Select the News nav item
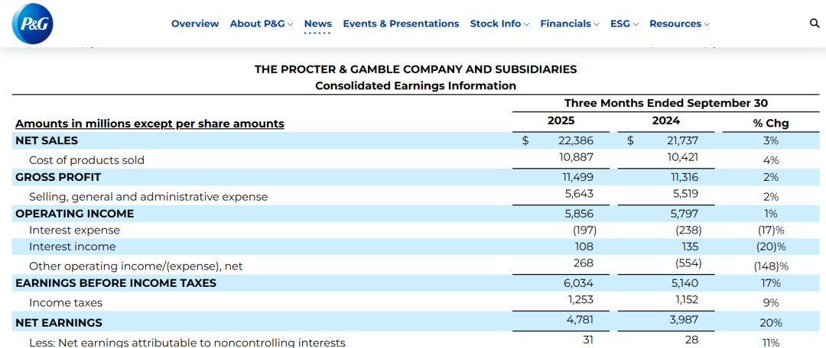 point(318,24)
